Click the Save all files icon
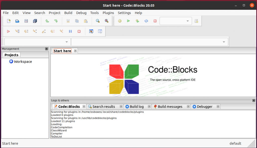The height and width of the screenshot is (148, 257). (35, 21)
